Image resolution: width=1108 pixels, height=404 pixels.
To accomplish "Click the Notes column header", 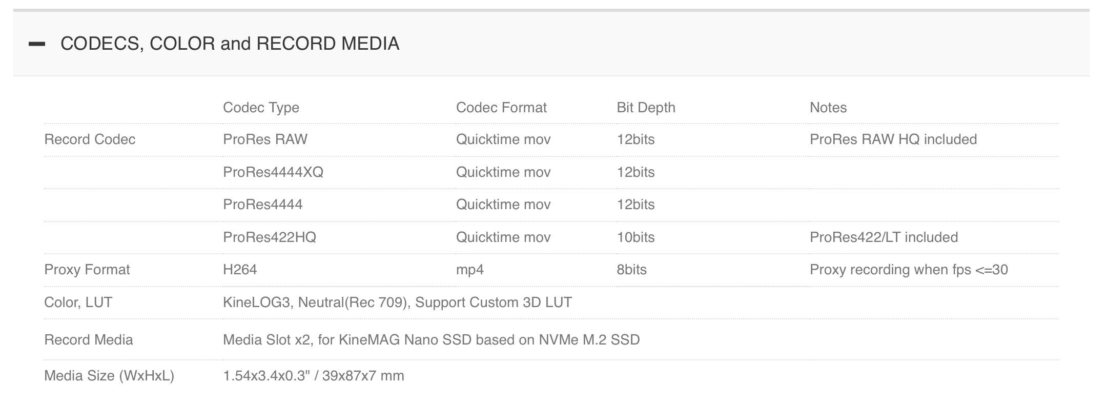I will (x=828, y=108).
